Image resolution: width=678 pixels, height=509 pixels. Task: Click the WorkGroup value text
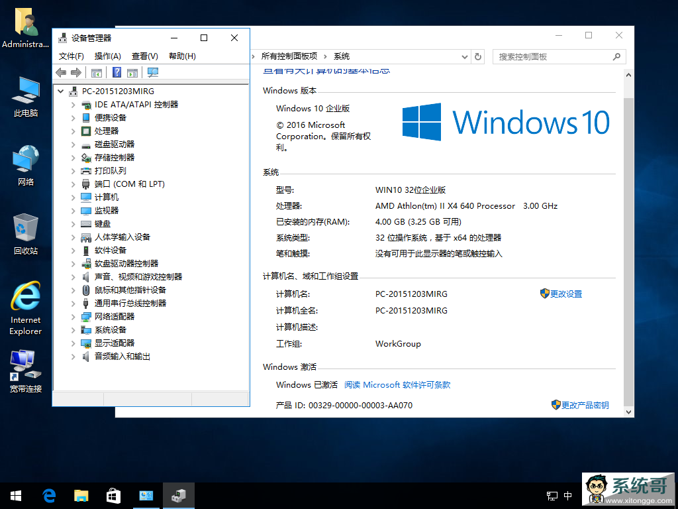(x=398, y=344)
